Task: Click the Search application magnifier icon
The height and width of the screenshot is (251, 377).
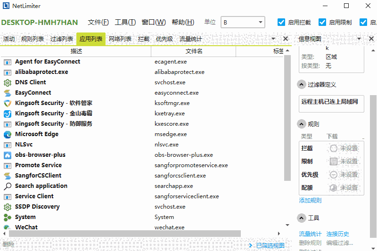Action: point(8,186)
